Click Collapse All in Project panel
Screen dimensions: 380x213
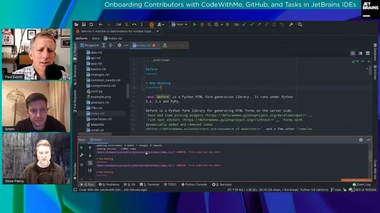coord(111,46)
